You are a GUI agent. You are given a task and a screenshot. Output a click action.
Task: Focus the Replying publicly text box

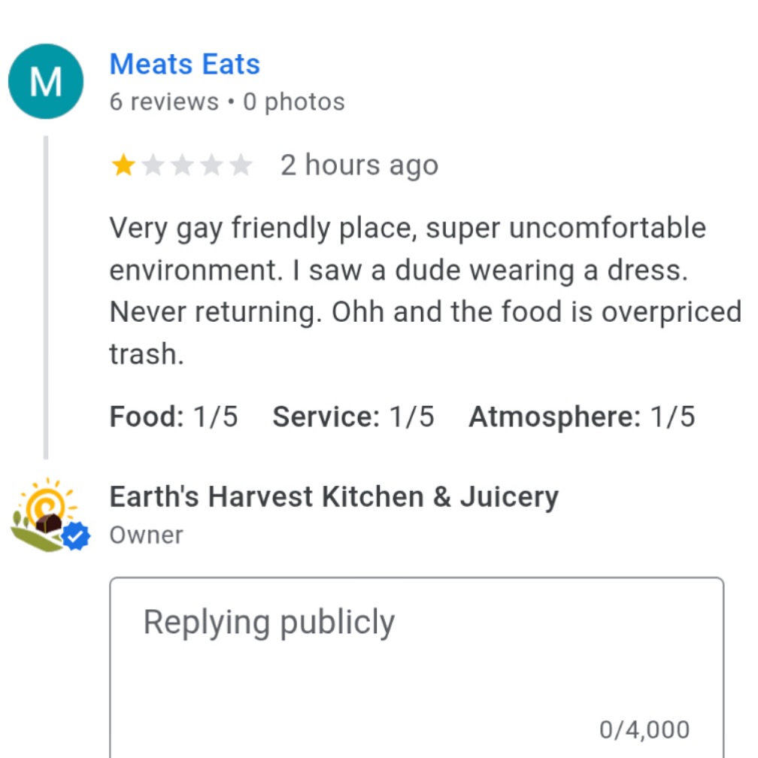tap(417, 668)
